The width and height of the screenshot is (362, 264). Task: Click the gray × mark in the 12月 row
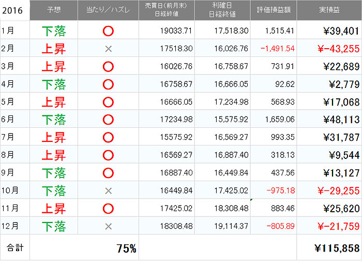[108, 226]
